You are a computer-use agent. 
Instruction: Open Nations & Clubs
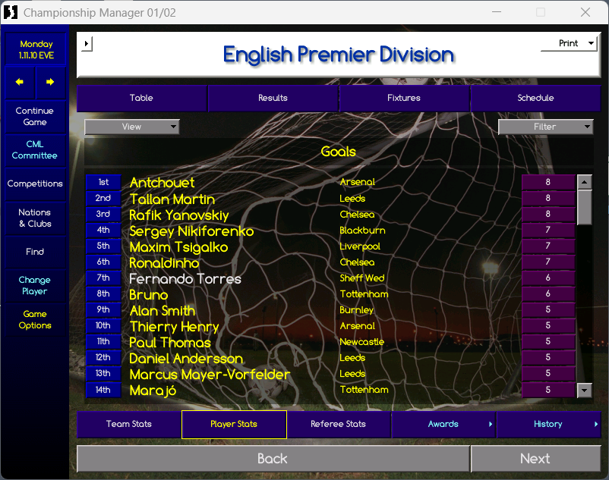click(35, 218)
